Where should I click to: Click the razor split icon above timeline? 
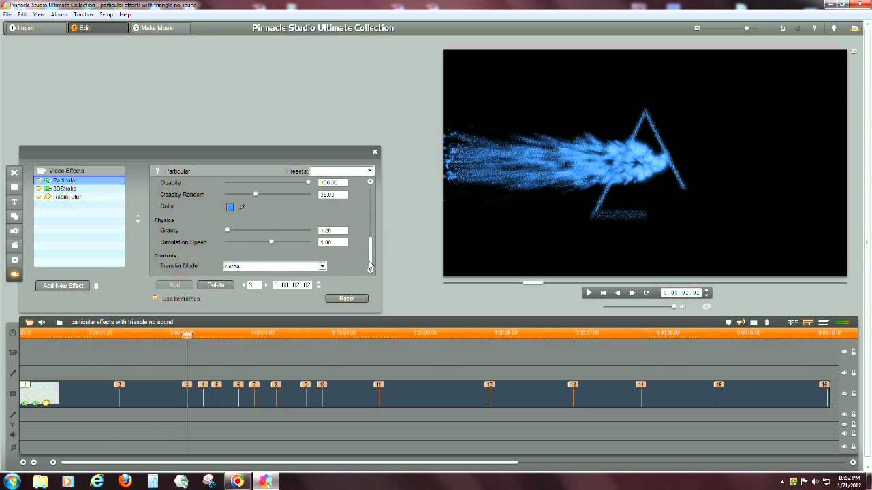753,323
